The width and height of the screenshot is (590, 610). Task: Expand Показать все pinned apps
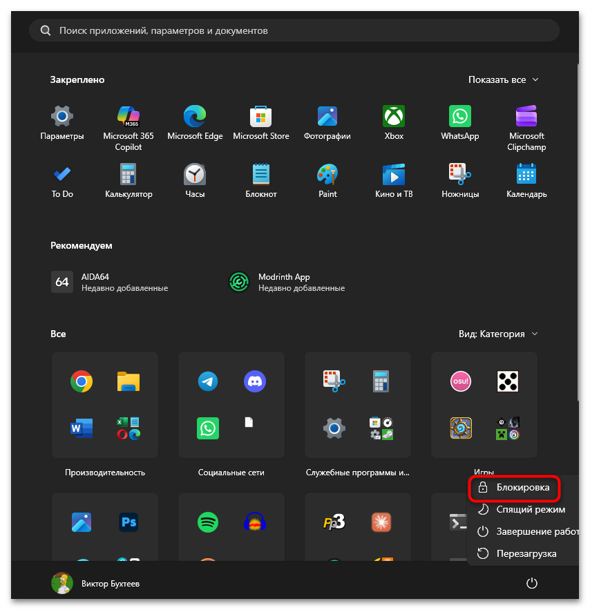click(503, 79)
